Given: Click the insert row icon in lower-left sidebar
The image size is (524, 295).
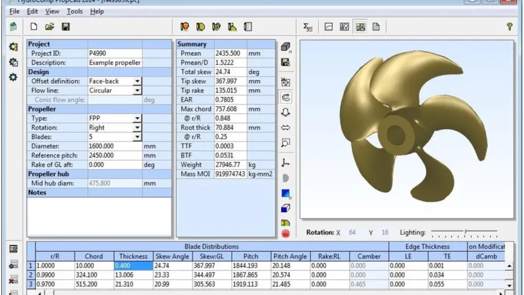Looking at the screenshot, I should coord(13,264).
